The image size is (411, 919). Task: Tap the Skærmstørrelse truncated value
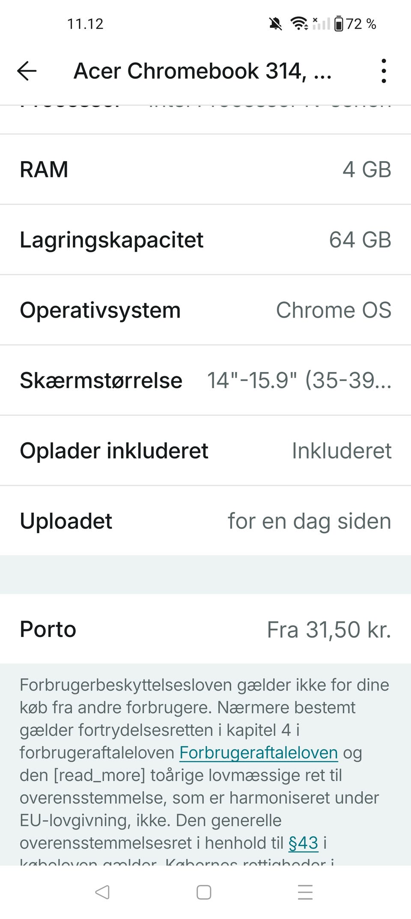click(299, 380)
